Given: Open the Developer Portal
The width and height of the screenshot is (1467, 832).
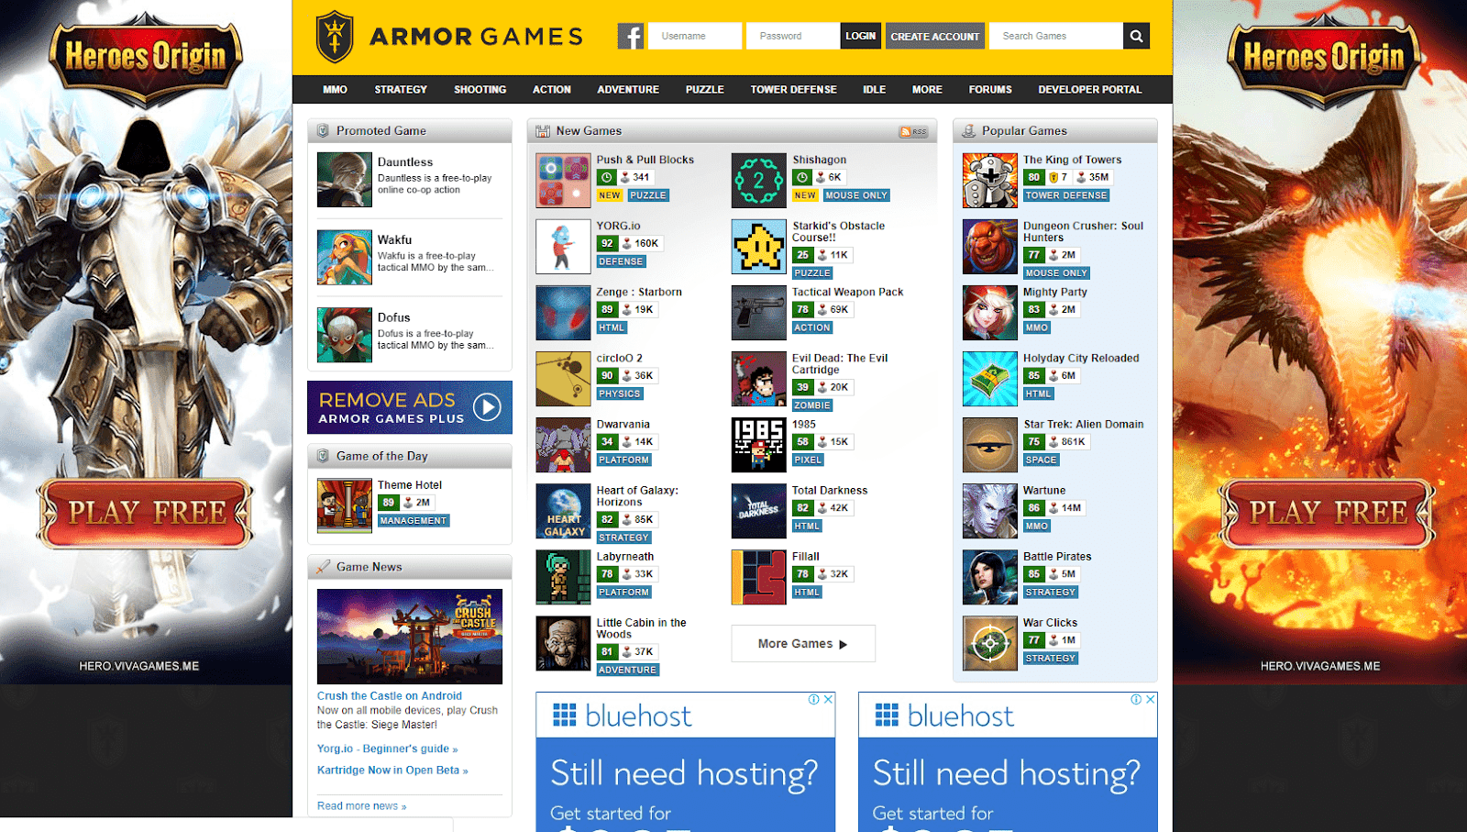Looking at the screenshot, I should [1090, 90].
